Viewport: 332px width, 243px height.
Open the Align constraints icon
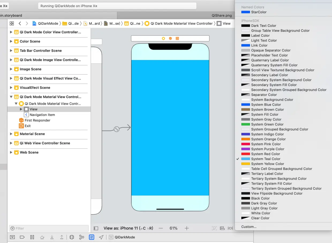222,228
